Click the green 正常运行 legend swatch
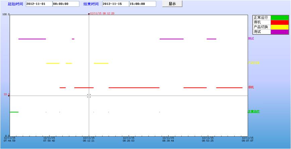 (x=279, y=18)
